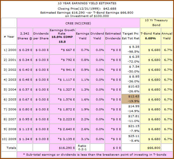Click the 1.1% earnings yield cell
174x159 pixels.
(83, 79)
